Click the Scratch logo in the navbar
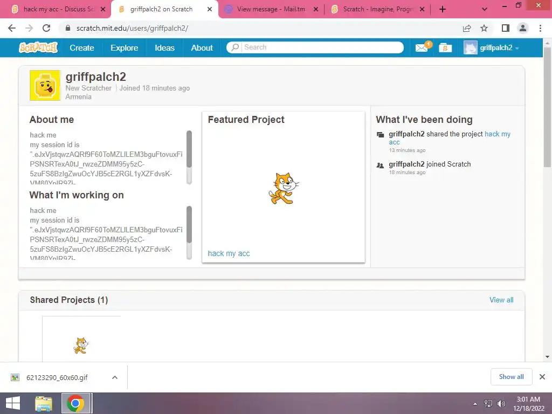 38,47
